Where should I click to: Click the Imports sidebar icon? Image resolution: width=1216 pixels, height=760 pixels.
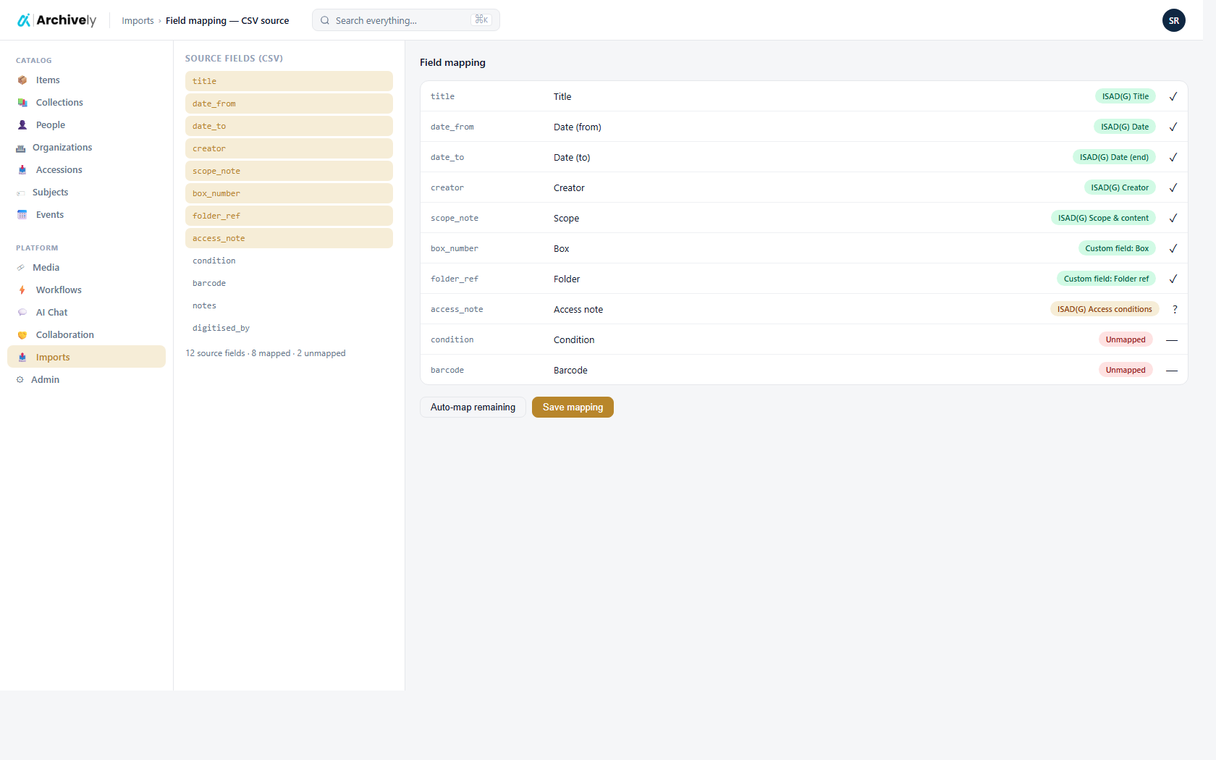point(22,358)
